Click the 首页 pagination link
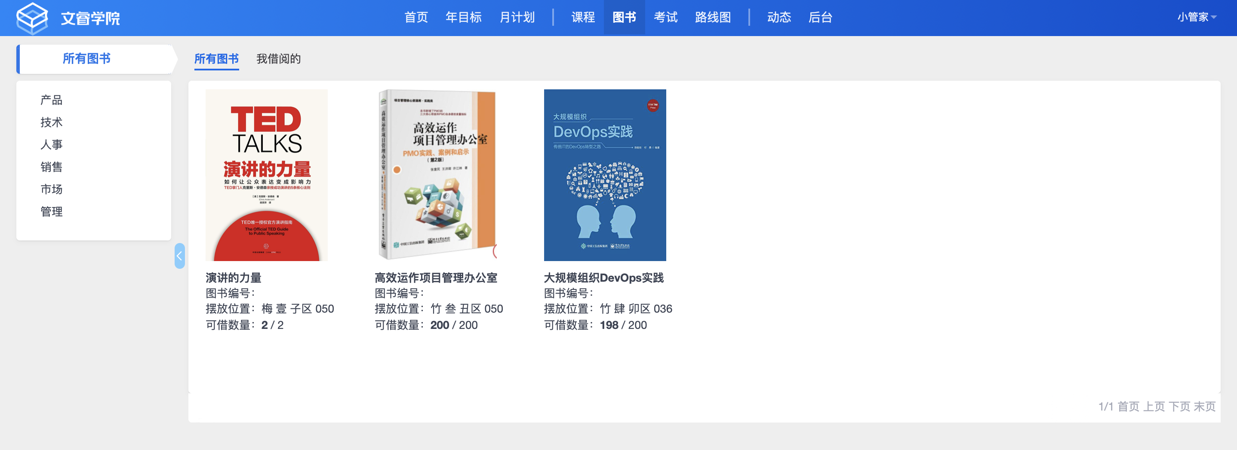The width and height of the screenshot is (1237, 450). [1129, 406]
